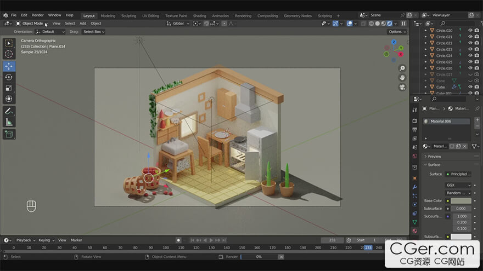Pause viewport rendering with pause icon
Viewport: 483px width, 271px height.
click(x=403, y=24)
